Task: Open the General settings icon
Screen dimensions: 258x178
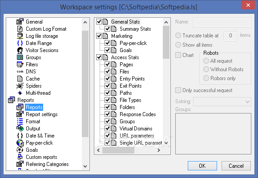Action: 20,21
